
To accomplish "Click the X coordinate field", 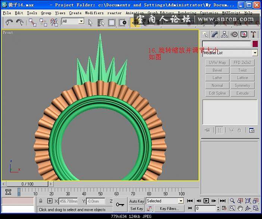I will 68,201.
